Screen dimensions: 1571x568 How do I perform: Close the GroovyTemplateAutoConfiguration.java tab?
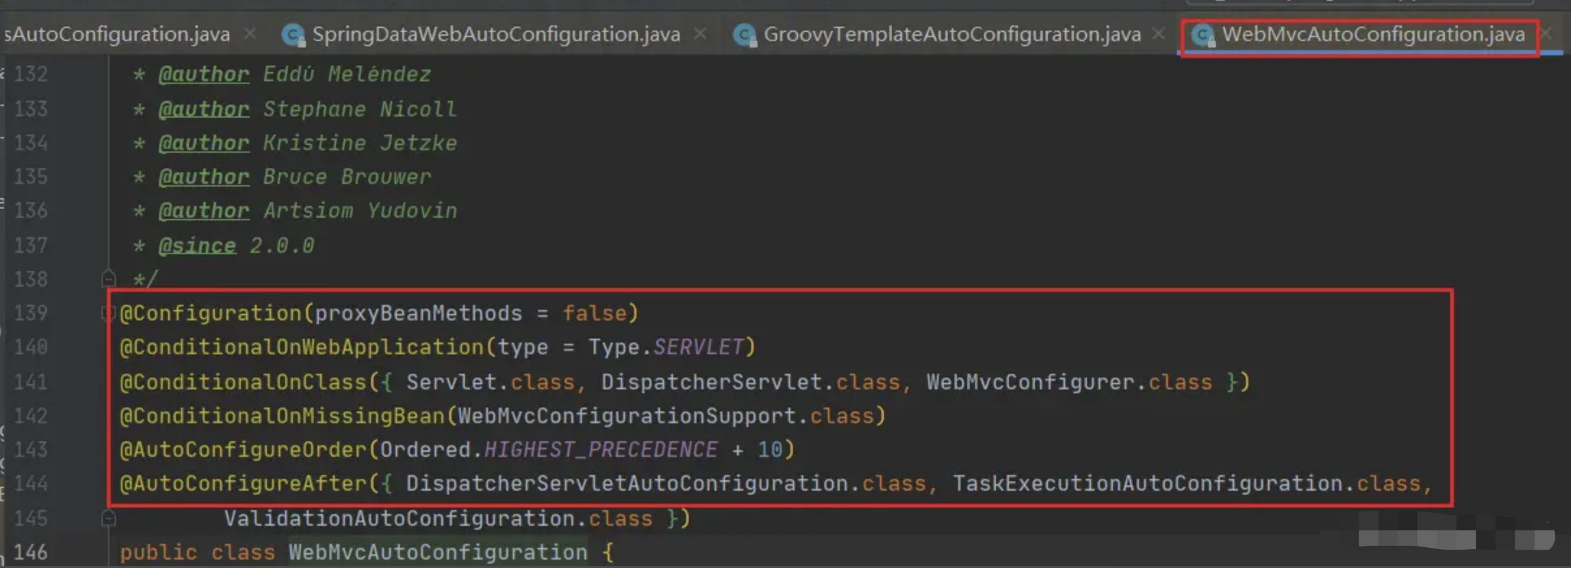(x=1158, y=33)
